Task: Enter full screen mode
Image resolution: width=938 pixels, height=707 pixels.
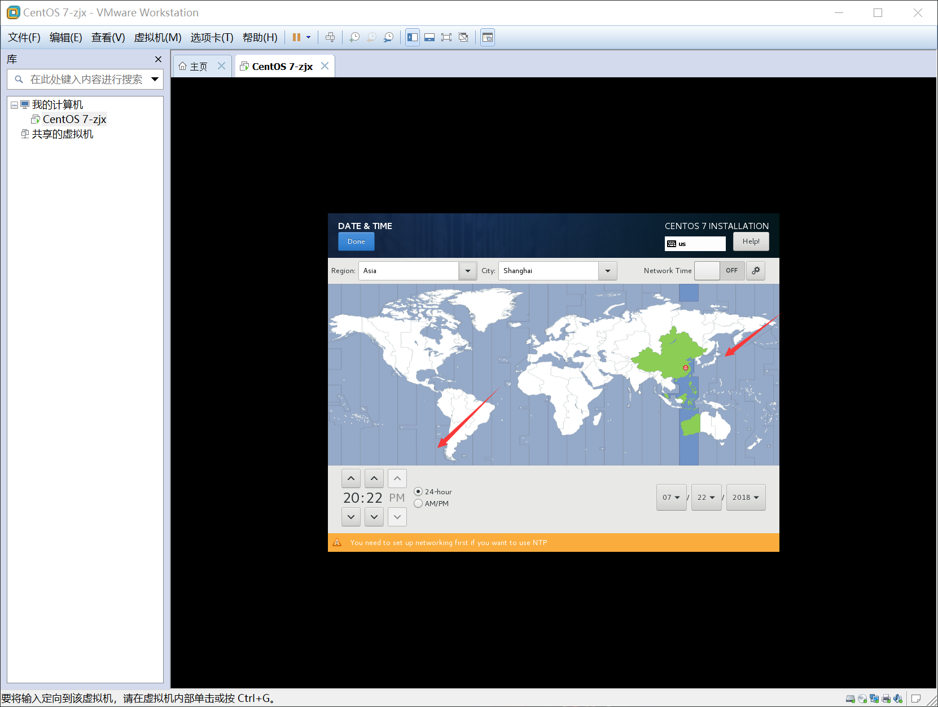Action: click(446, 38)
